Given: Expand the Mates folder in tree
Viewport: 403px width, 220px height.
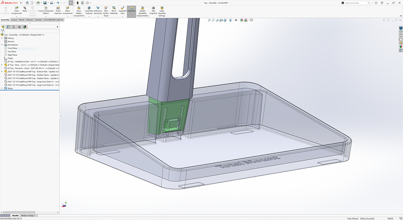Looking at the screenshot, I should click(x=2, y=88).
